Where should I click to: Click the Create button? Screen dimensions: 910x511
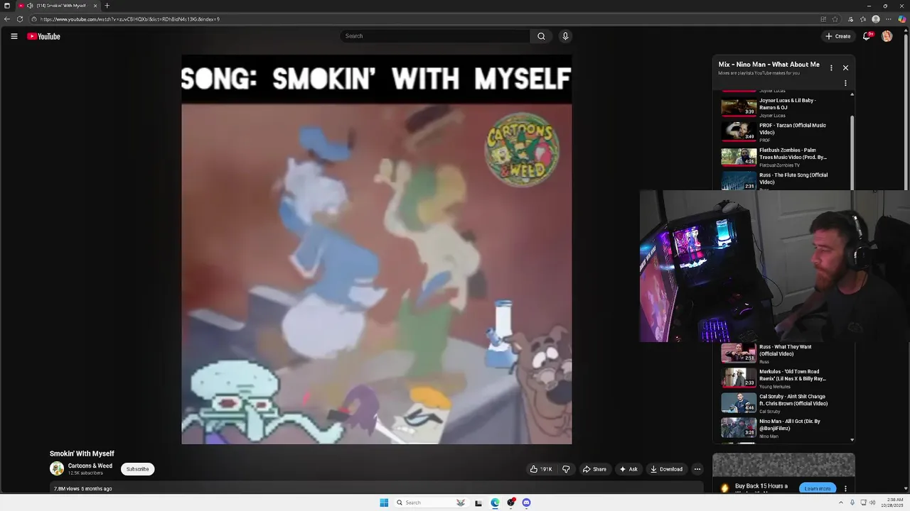click(x=837, y=36)
